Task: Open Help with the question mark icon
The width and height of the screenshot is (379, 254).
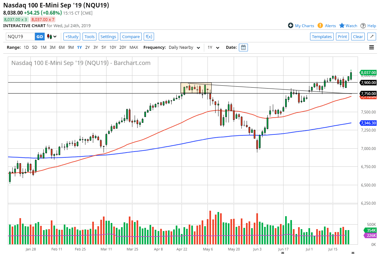Action: (x=363, y=26)
